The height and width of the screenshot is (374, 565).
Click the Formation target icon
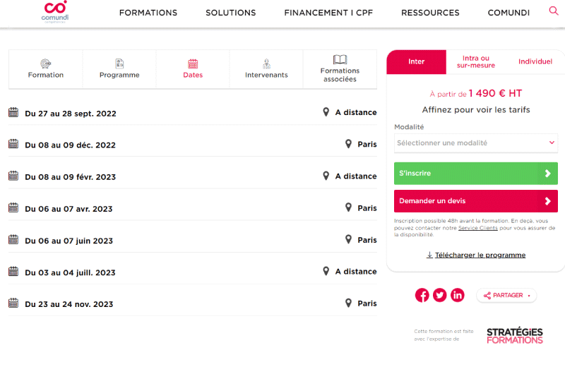click(x=46, y=64)
